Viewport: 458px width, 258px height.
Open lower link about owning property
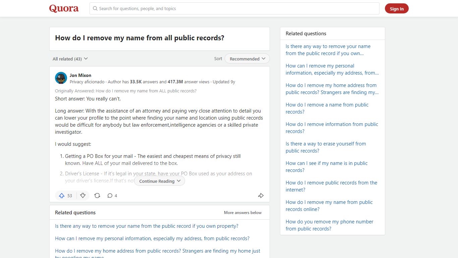tap(147, 226)
